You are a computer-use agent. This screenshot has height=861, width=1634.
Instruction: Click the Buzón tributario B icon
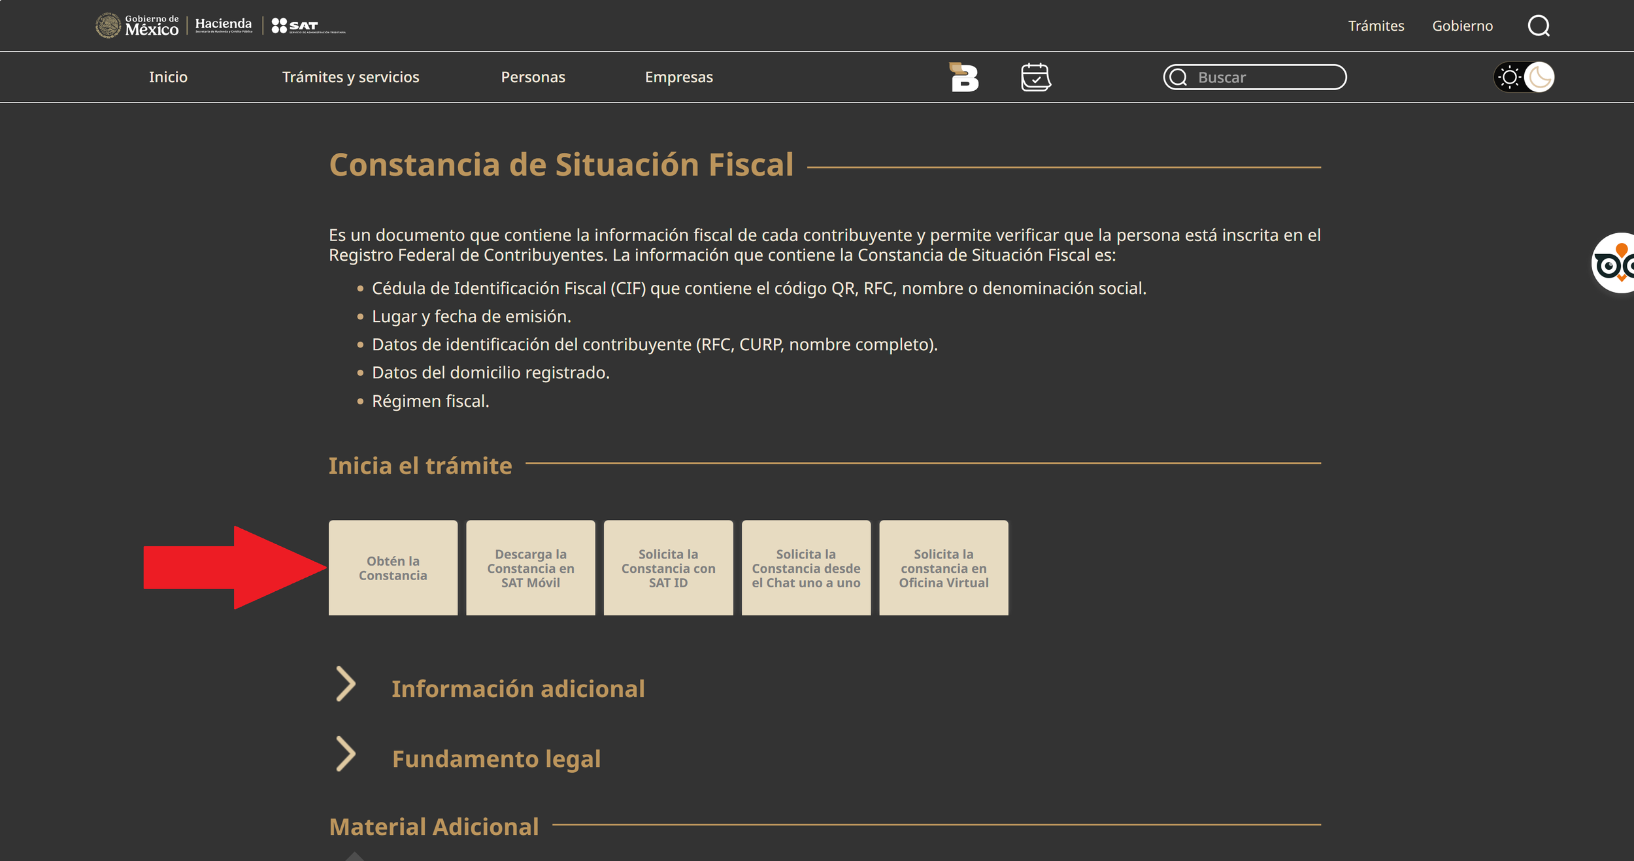coord(964,77)
